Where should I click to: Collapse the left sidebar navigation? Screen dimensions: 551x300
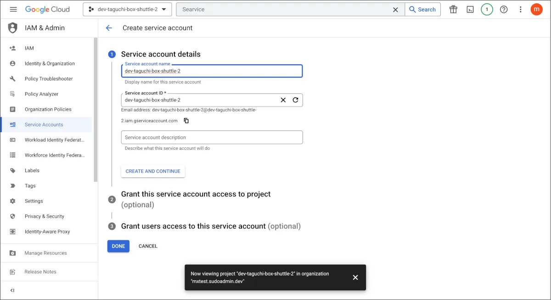[12, 290]
